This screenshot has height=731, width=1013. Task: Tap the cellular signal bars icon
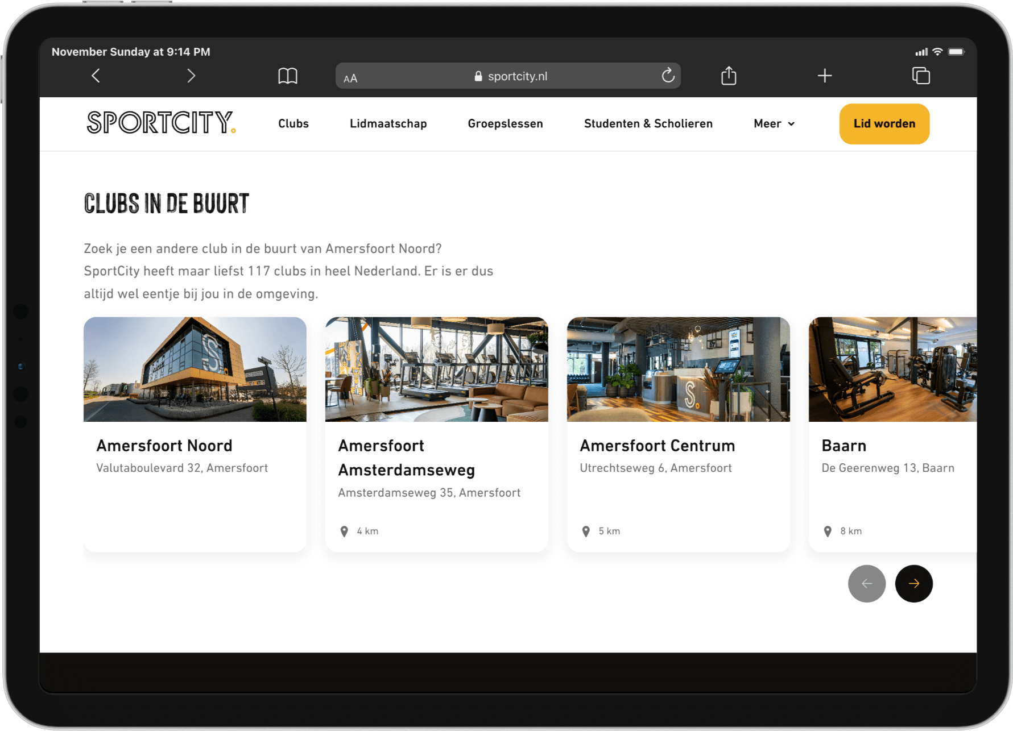pos(921,52)
